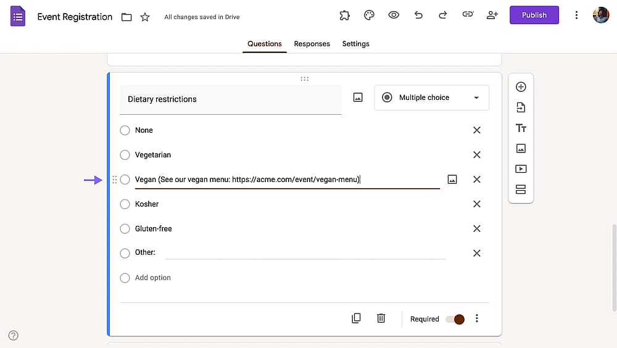617x348 pixels.
Task: Import questions from sidebar
Action: [521, 107]
